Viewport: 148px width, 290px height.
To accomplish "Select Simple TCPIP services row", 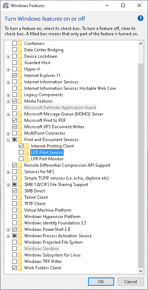I will click(66, 178).
